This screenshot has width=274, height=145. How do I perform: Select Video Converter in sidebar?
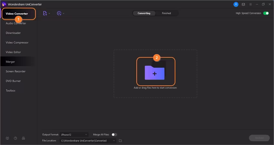[17, 14]
